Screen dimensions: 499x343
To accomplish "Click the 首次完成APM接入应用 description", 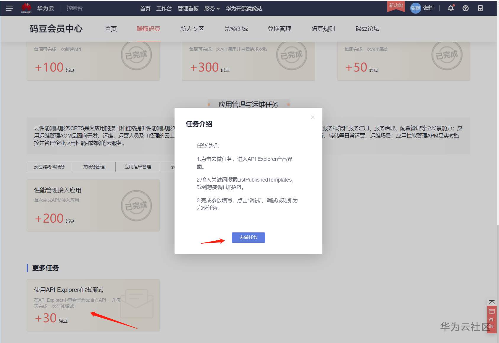I will coord(56,200).
